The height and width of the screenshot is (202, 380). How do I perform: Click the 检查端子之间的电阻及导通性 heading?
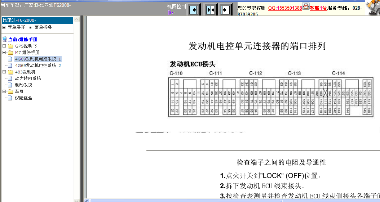click(281, 162)
